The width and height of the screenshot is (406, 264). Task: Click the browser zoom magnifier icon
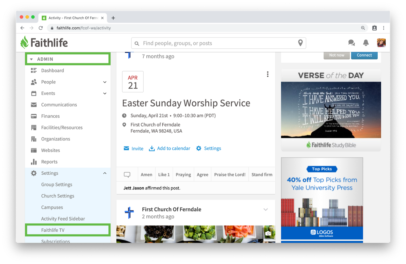tap(363, 28)
